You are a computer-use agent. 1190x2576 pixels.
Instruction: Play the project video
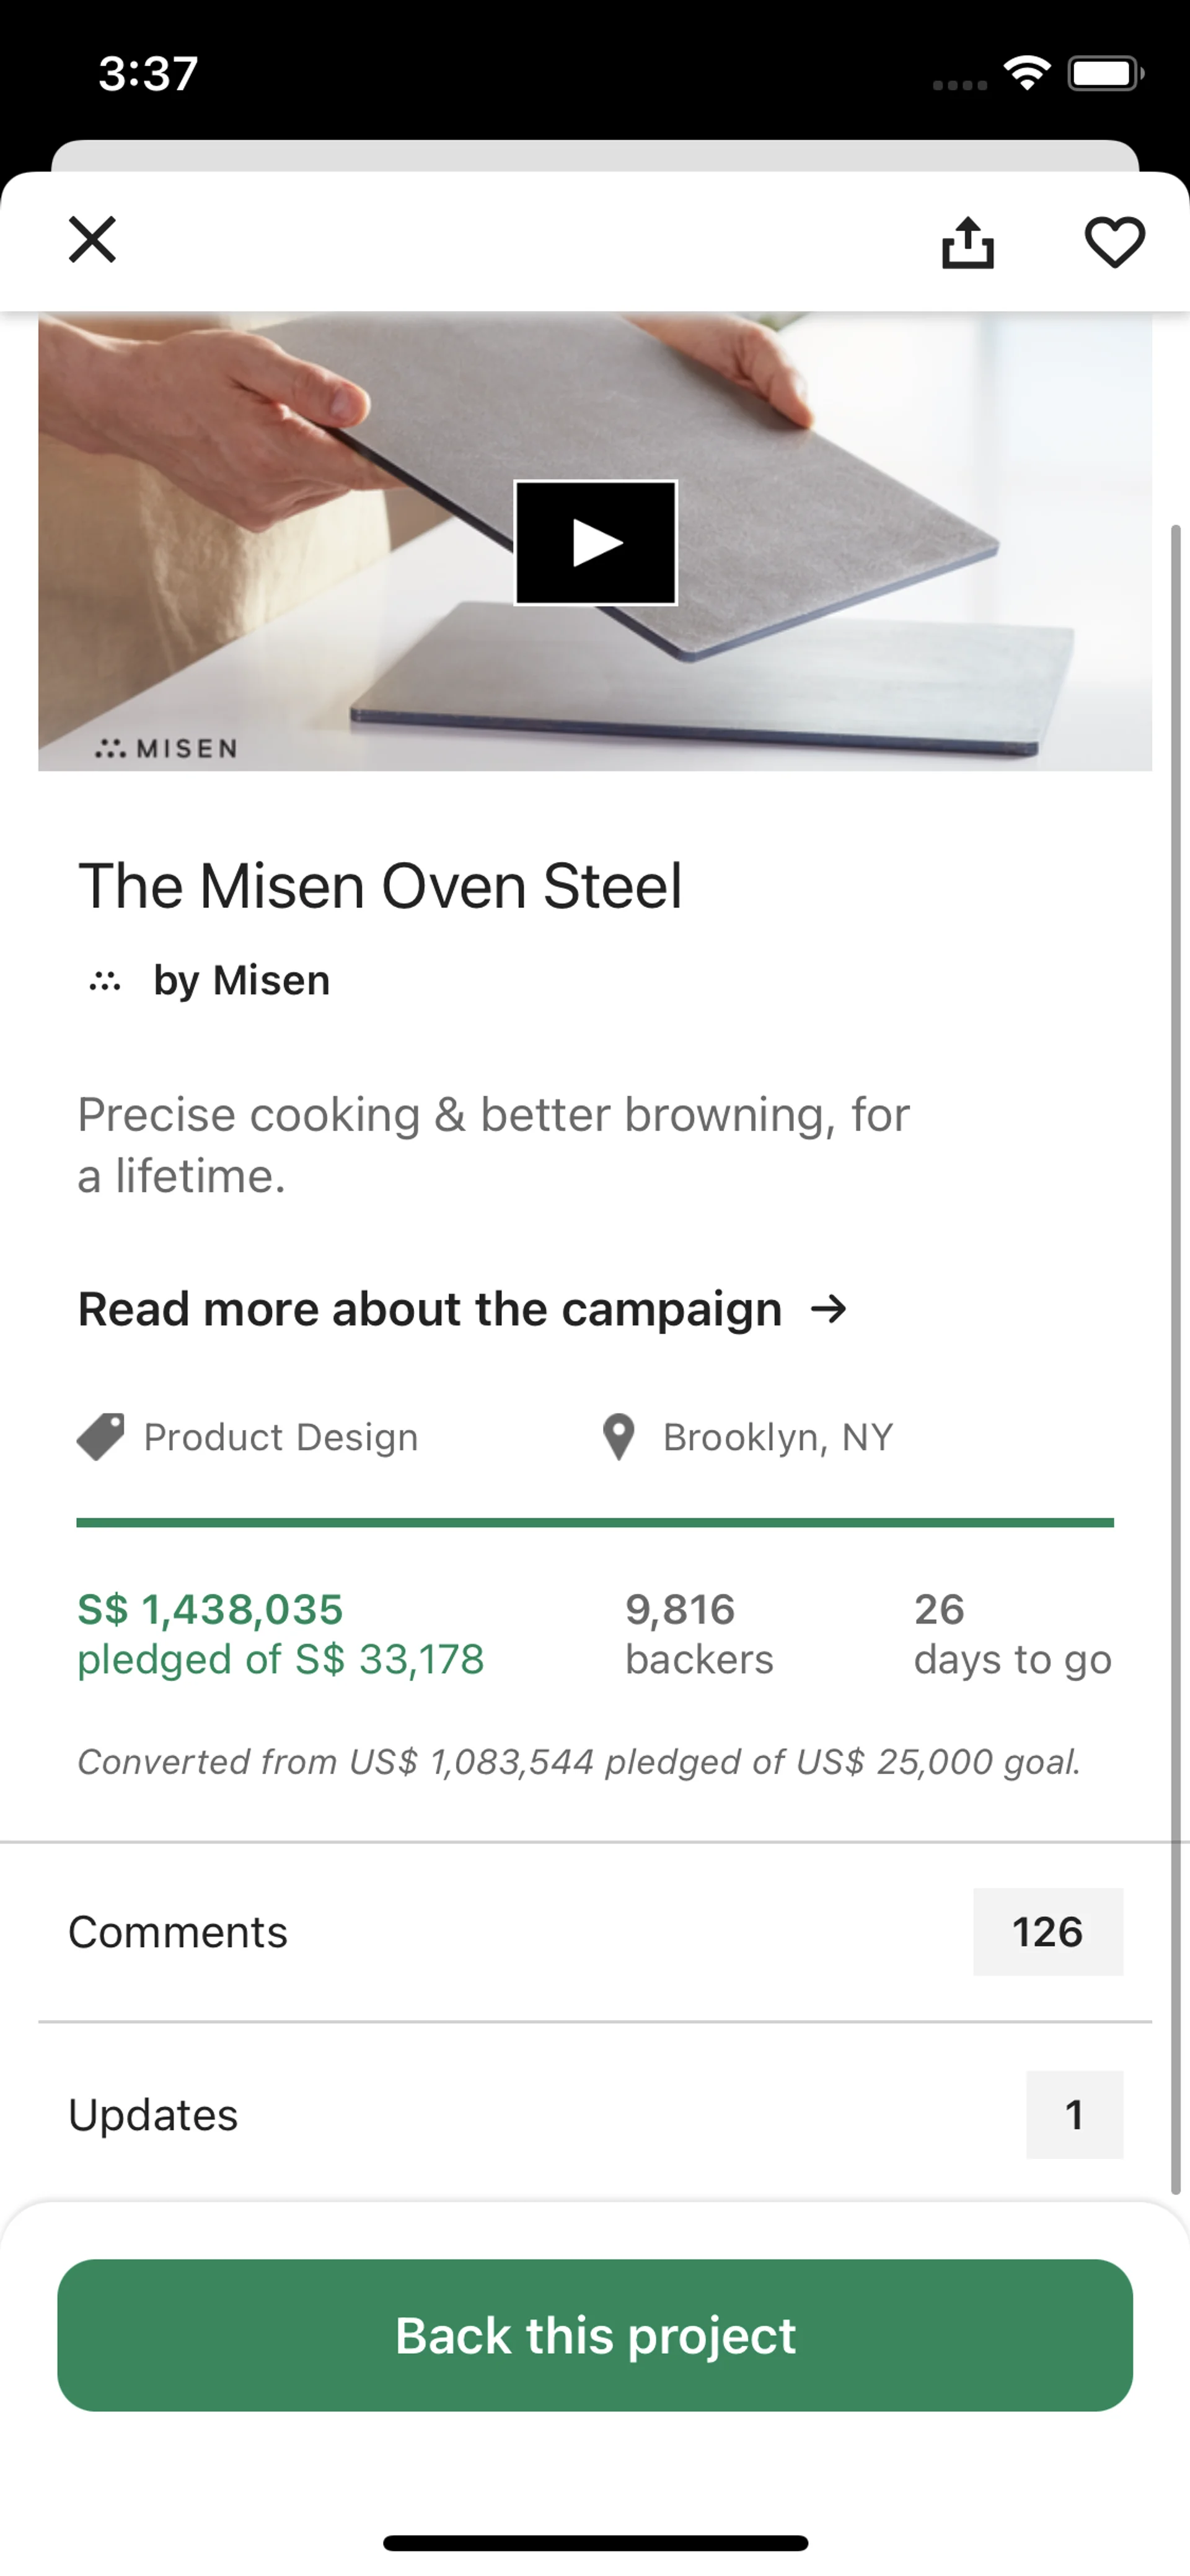(596, 543)
